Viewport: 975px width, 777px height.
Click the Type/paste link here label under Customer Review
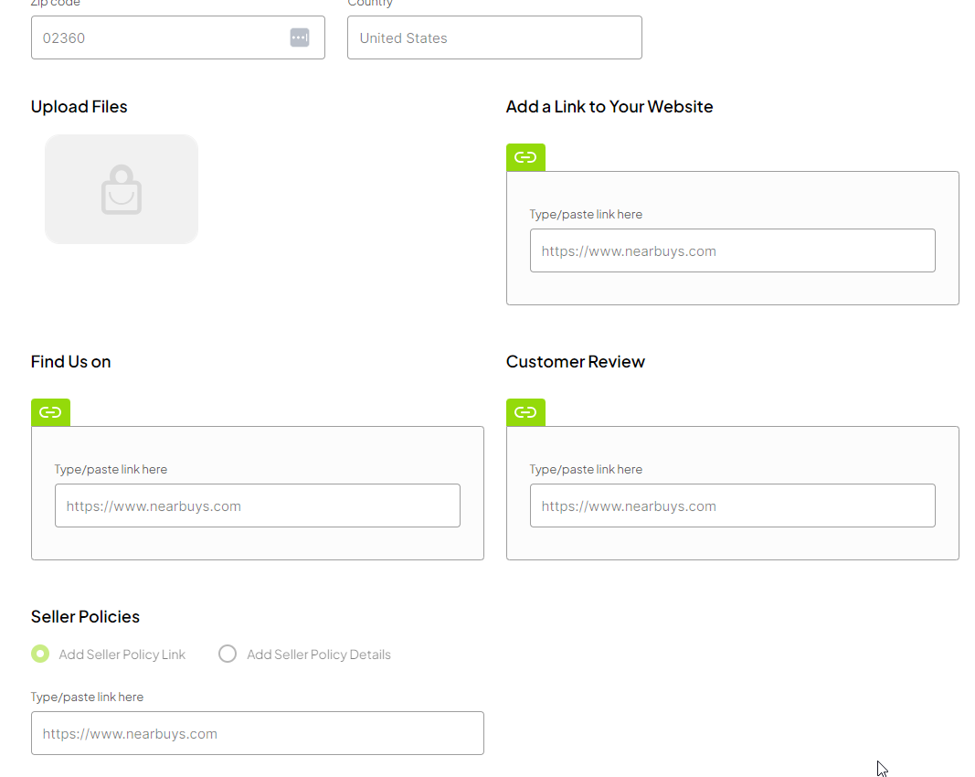(586, 469)
